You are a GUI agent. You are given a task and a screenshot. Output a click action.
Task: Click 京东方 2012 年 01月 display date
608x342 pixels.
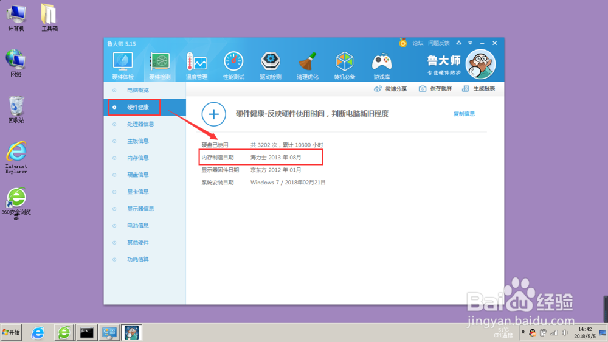pyautogui.click(x=275, y=170)
